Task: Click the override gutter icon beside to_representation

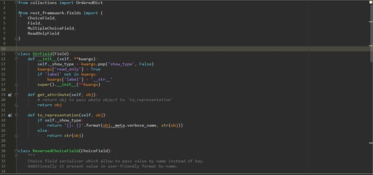Action: click(x=10, y=115)
